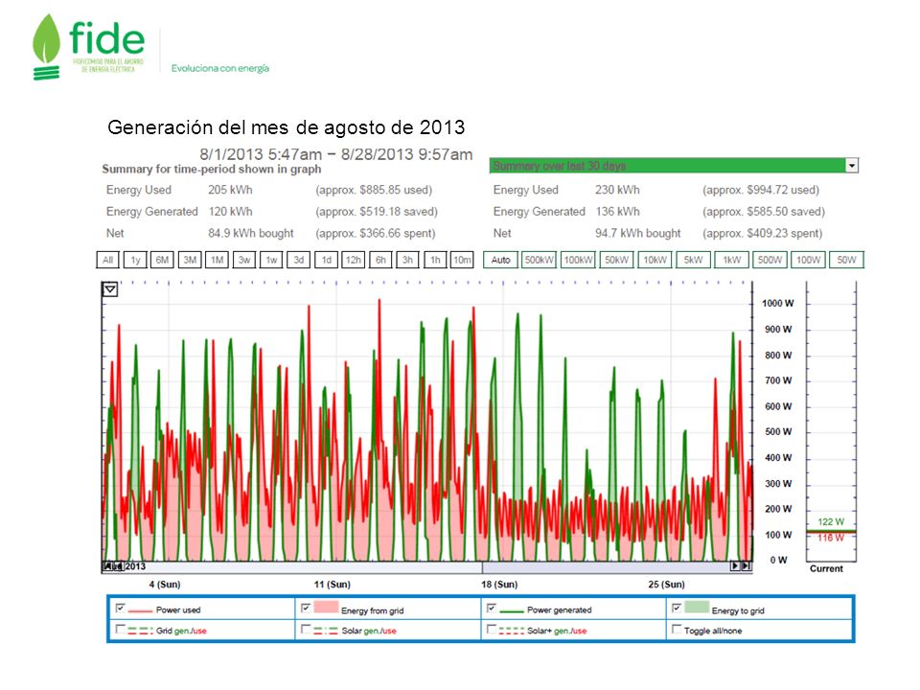The image size is (920, 690).
Task: Select the 3w time range
Action: pyautogui.click(x=244, y=260)
